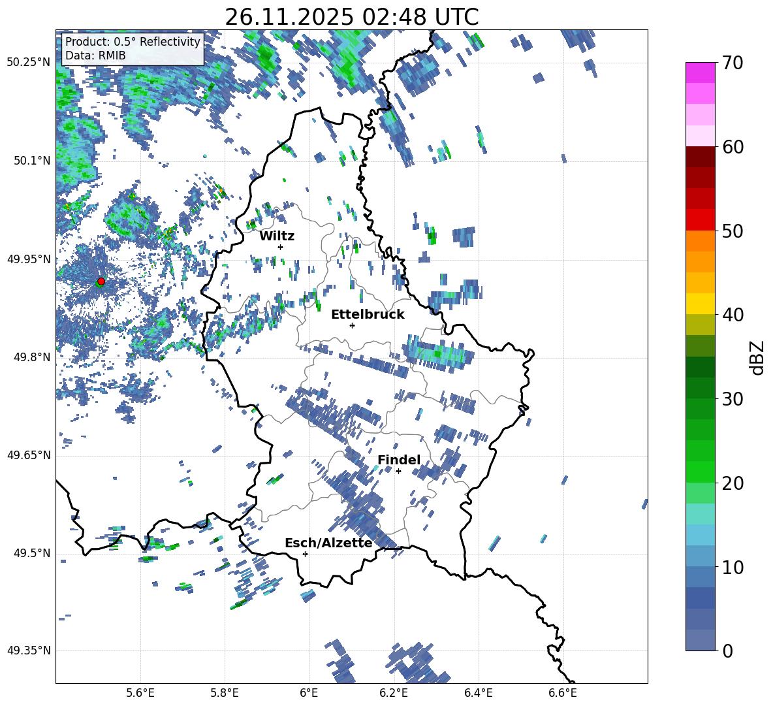Click the longitude label 6.6°E
The height and width of the screenshot is (706, 773).
click(563, 693)
